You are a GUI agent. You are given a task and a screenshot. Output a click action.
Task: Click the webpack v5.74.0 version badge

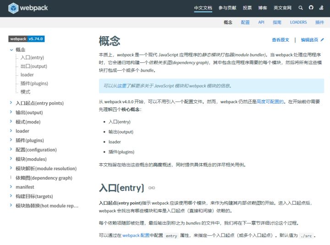tap(27, 39)
